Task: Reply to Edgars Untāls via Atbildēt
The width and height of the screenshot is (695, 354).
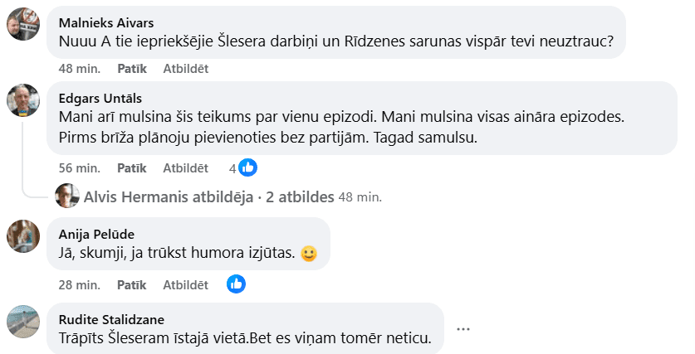Action: coord(185,167)
